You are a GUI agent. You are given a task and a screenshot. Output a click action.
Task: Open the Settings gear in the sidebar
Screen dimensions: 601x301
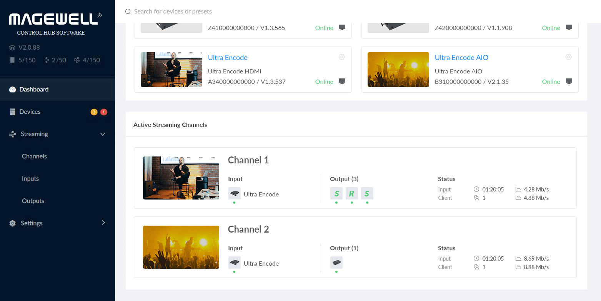[x=12, y=223]
